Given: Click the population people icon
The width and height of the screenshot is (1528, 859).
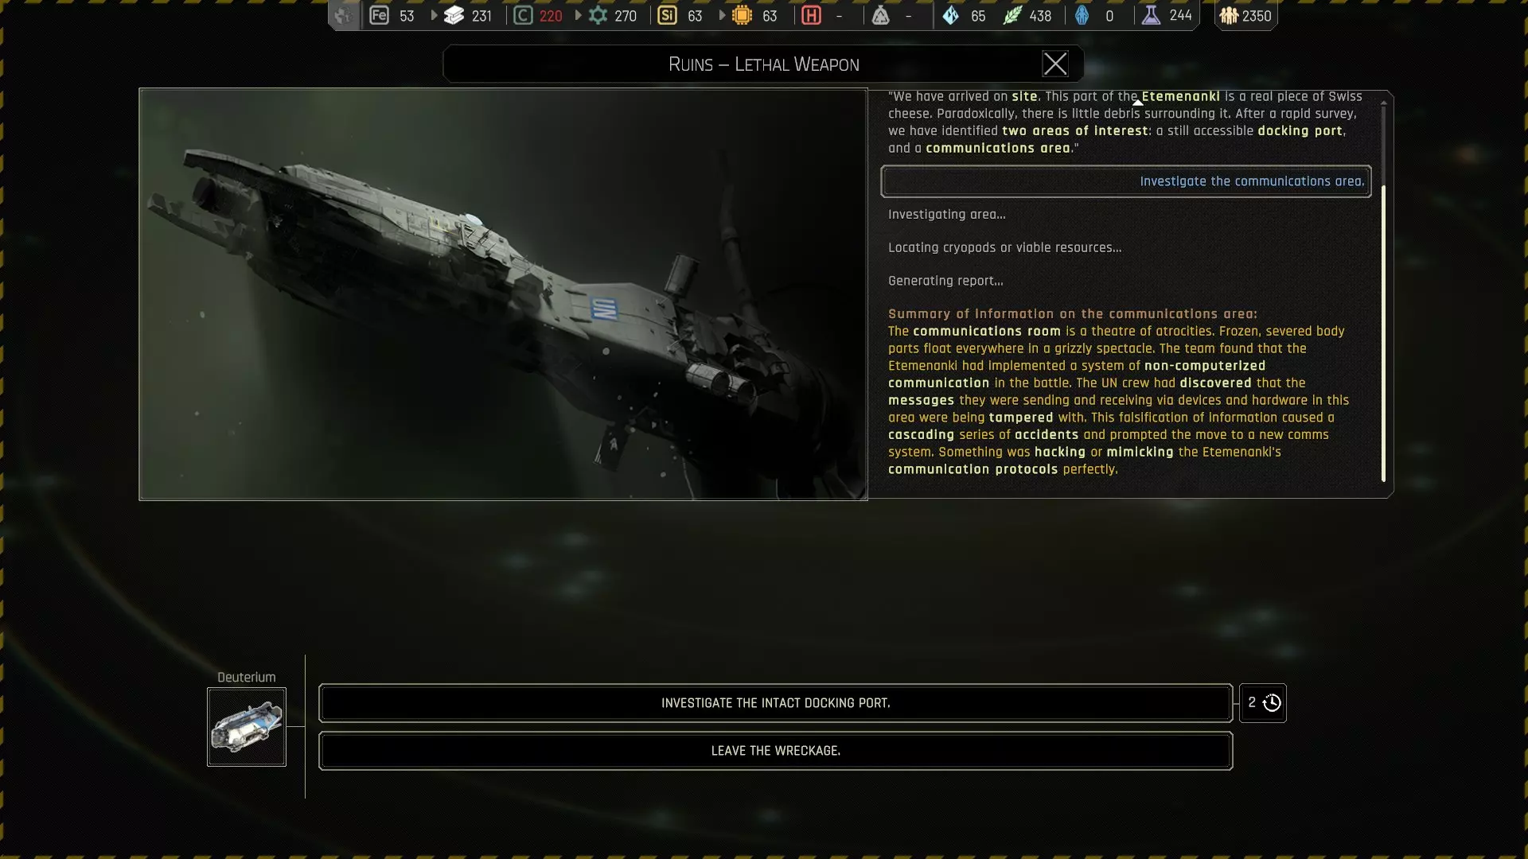Looking at the screenshot, I should pyautogui.click(x=1229, y=15).
